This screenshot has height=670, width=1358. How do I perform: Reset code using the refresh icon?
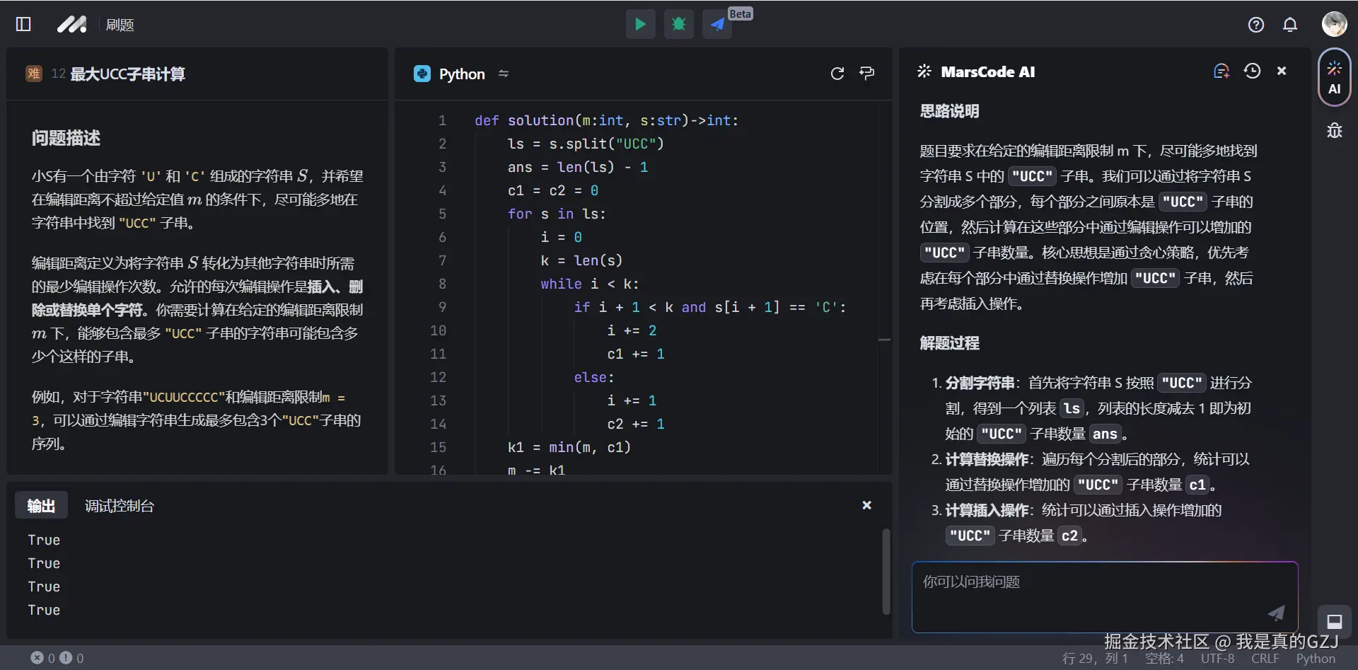click(x=837, y=73)
